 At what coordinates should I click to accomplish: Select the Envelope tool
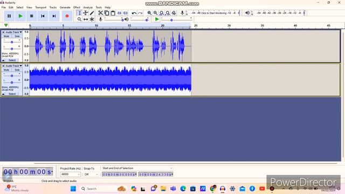click(86, 13)
